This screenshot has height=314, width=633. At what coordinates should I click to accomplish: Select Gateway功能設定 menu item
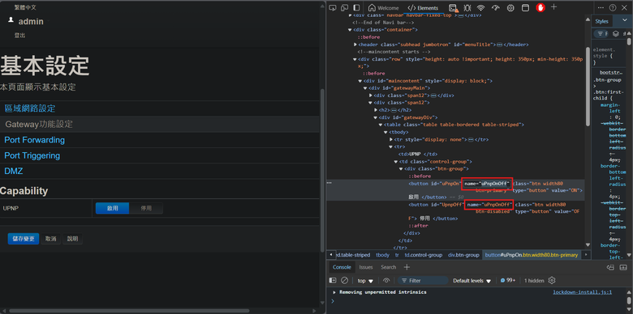pyautogui.click(x=159, y=125)
